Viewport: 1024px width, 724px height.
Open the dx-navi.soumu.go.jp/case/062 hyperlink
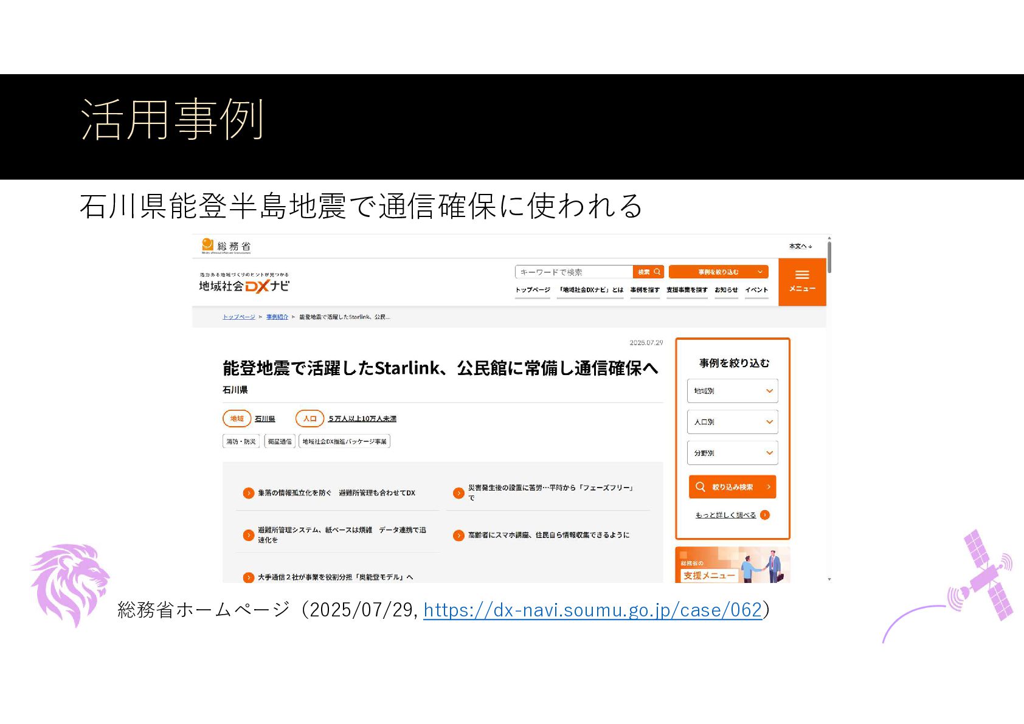[593, 610]
